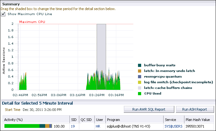Click the shaded time period selection box
The height and width of the screenshot is (131, 216).
pos(101,47)
